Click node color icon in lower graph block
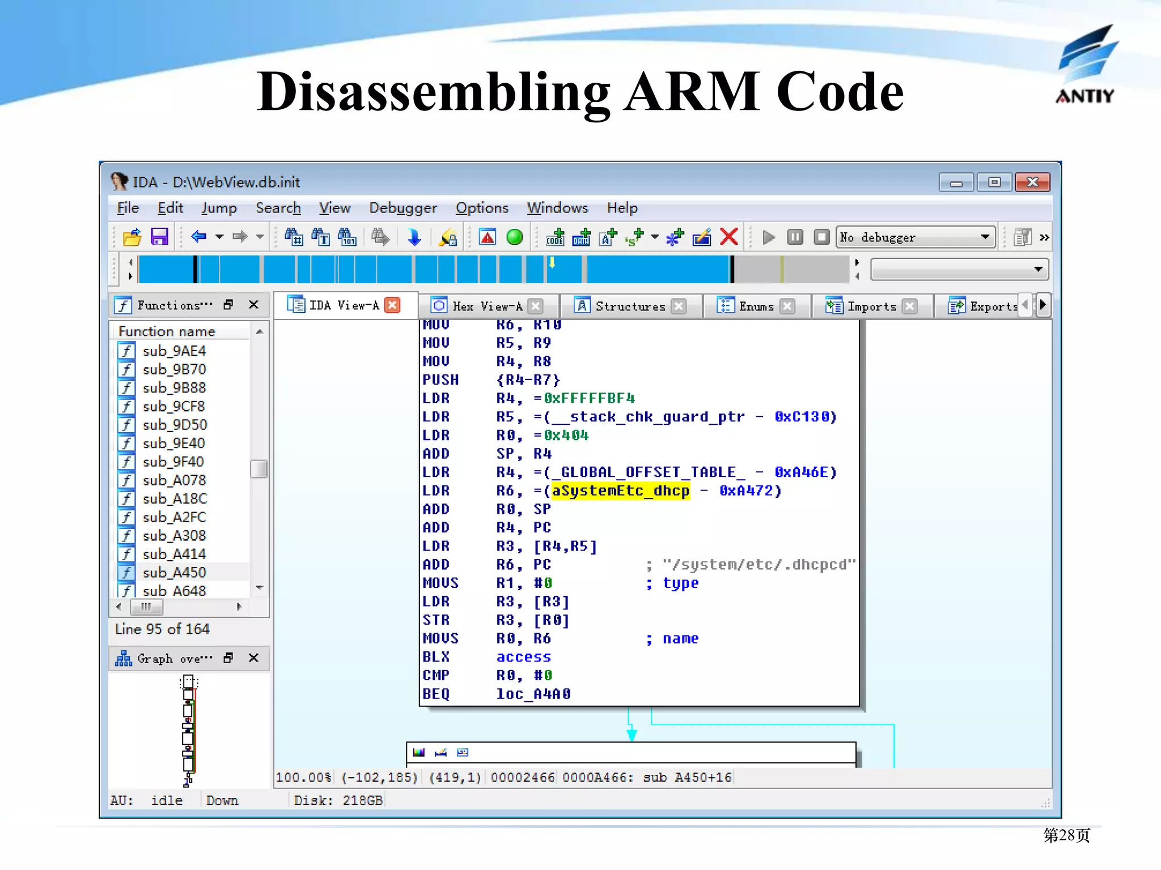The height and width of the screenshot is (870, 1161). [x=419, y=752]
